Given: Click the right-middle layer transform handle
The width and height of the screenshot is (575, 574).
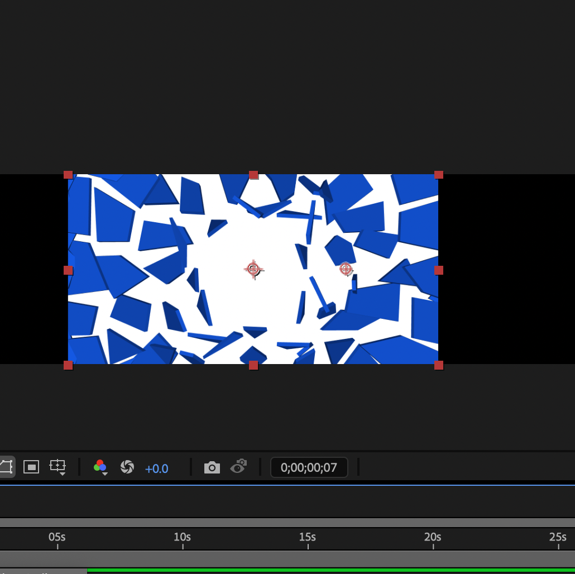Looking at the screenshot, I should (x=439, y=270).
